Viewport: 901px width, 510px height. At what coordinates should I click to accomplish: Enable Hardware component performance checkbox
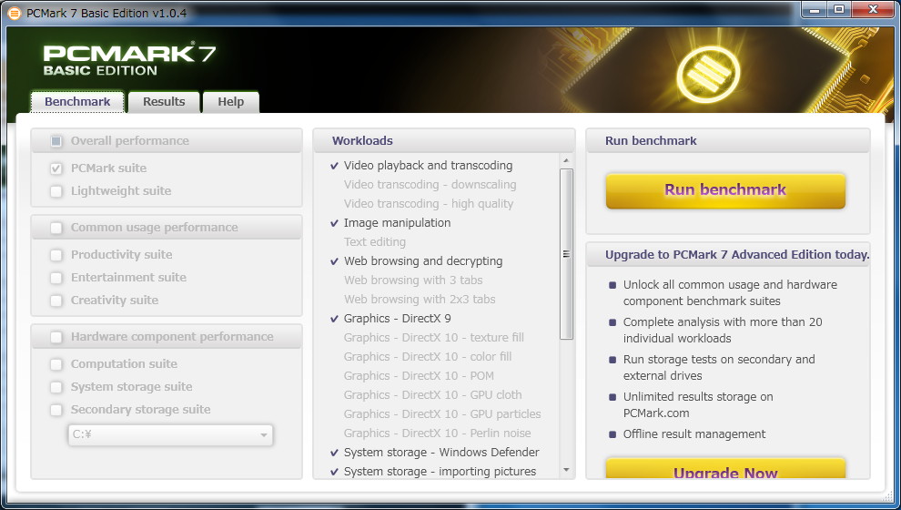click(x=56, y=337)
